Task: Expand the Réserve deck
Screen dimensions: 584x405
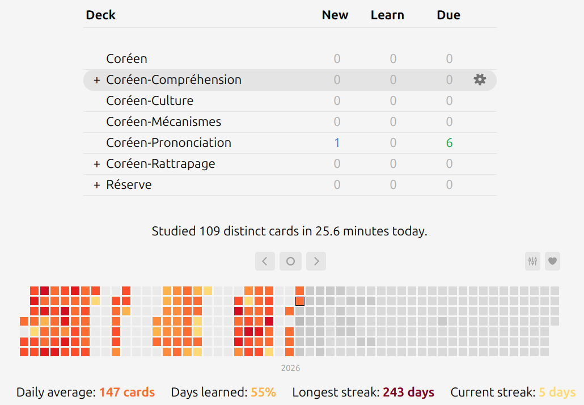Action: point(97,185)
